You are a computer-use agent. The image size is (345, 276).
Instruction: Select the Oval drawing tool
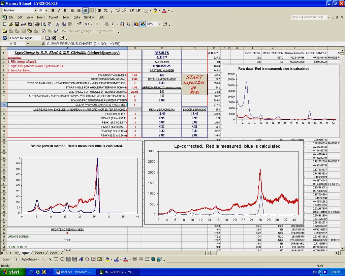point(62,259)
